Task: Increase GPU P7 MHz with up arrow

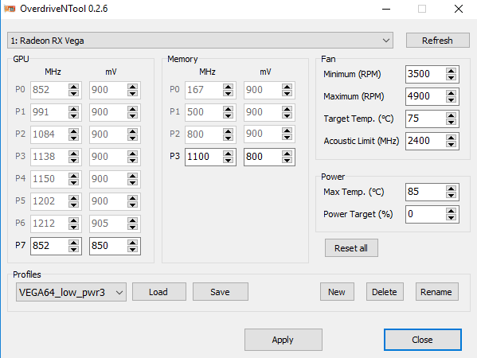Action: coord(73,242)
